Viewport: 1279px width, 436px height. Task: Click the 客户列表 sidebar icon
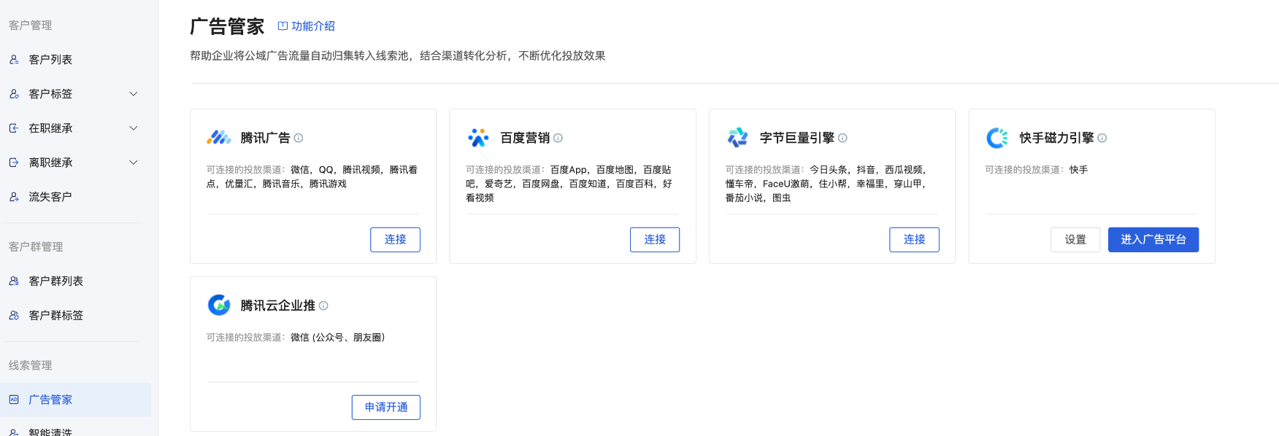click(14, 60)
